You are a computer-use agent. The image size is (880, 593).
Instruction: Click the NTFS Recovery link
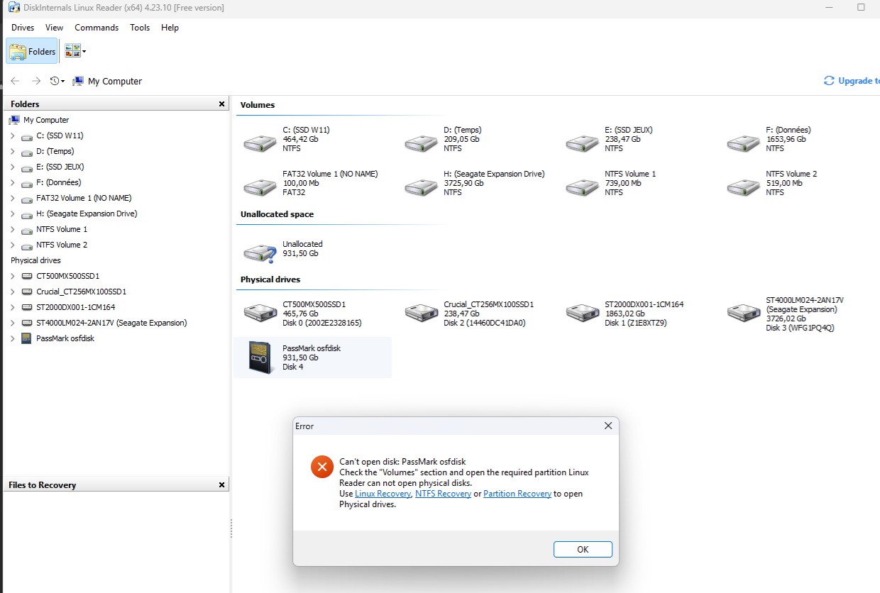coord(443,494)
